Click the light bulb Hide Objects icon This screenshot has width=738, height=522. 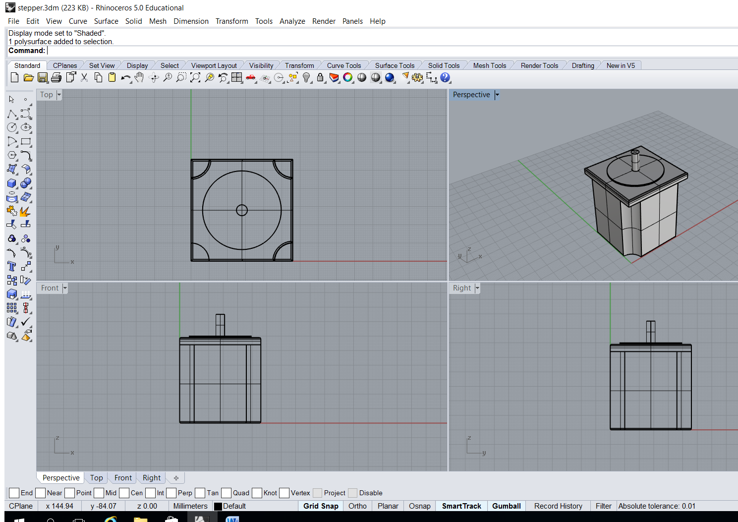(x=306, y=77)
